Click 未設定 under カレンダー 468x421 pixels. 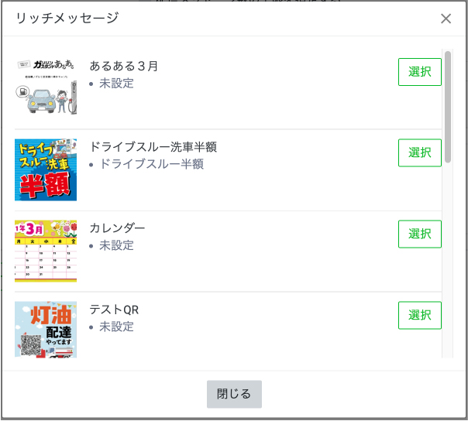point(116,245)
